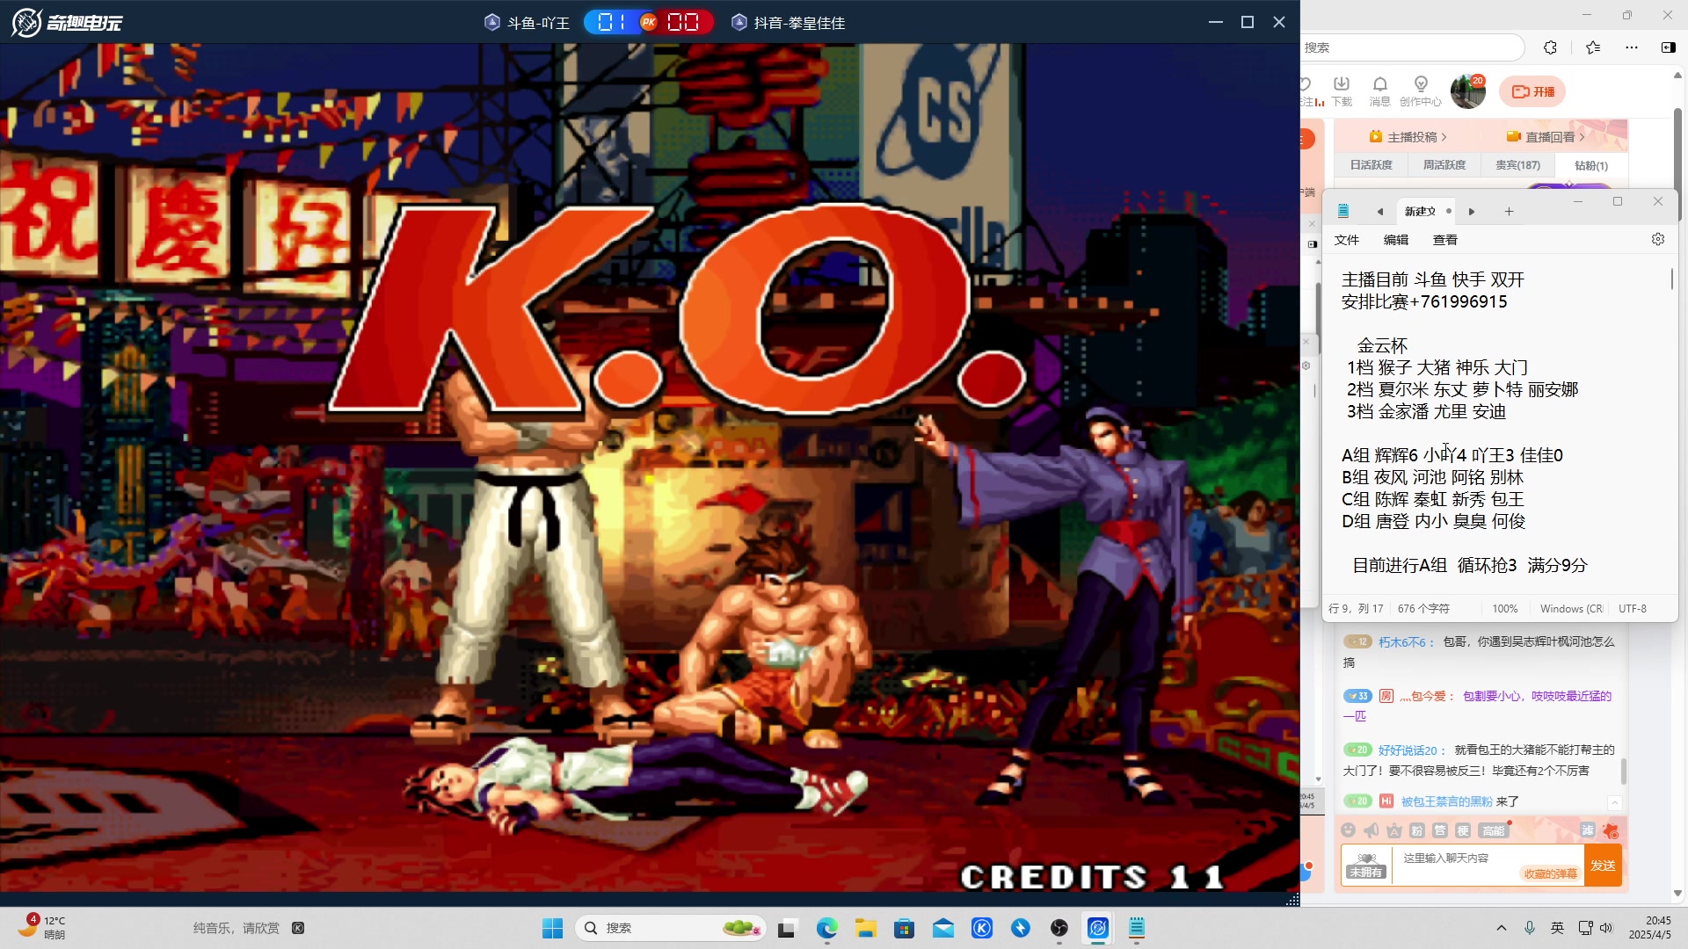Switch to 周活跃度 tab
This screenshot has height=949, width=1688.
1444,165
